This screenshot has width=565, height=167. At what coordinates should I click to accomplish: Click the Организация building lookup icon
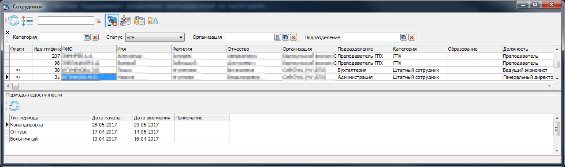(278, 37)
